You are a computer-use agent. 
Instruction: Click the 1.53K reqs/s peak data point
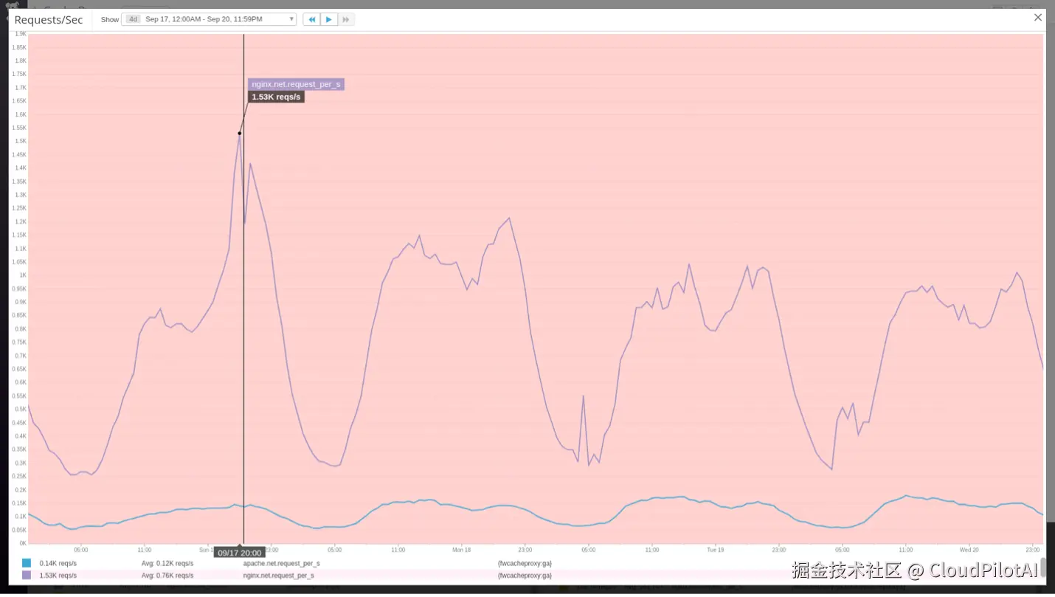240,134
